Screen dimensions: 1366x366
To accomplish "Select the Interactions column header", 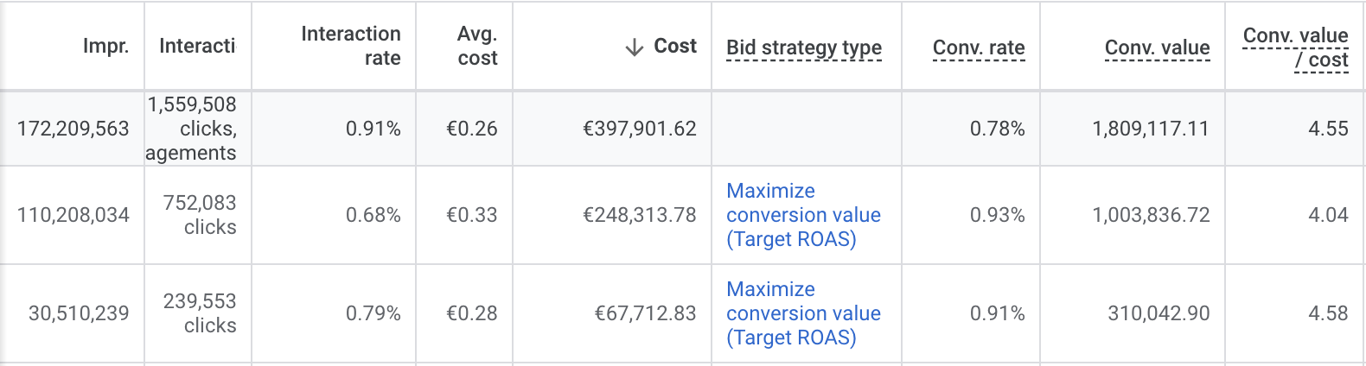I will tap(197, 46).
